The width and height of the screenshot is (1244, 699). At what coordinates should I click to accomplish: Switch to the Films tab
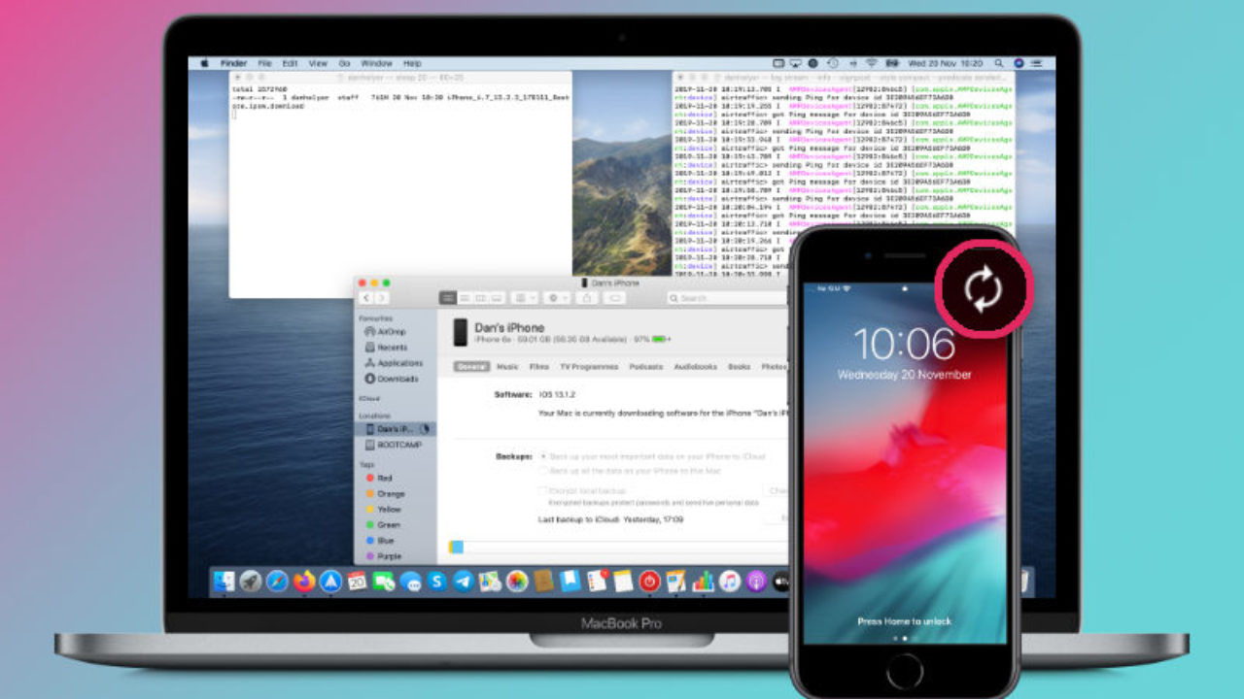[538, 367]
